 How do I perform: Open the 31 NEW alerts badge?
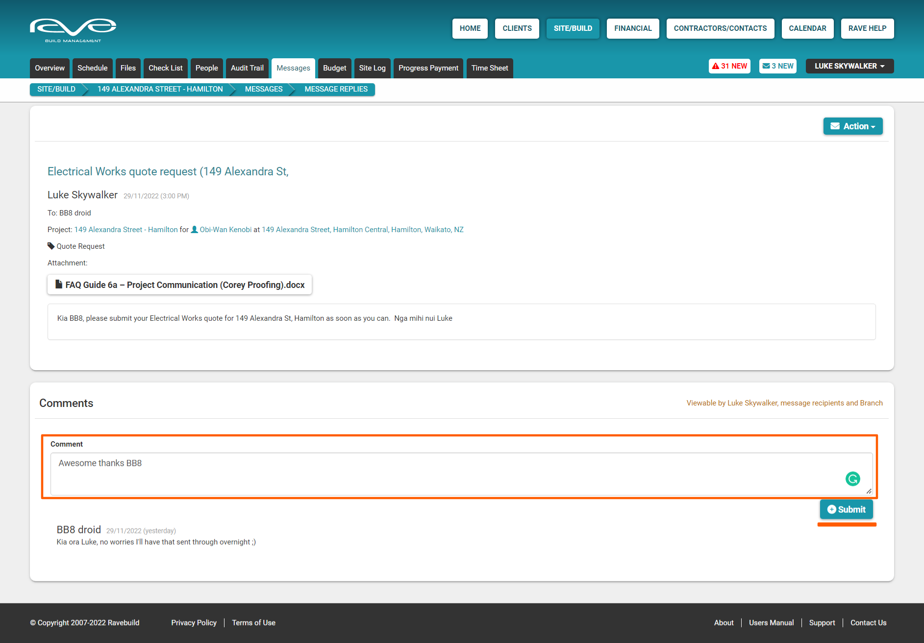click(x=729, y=66)
